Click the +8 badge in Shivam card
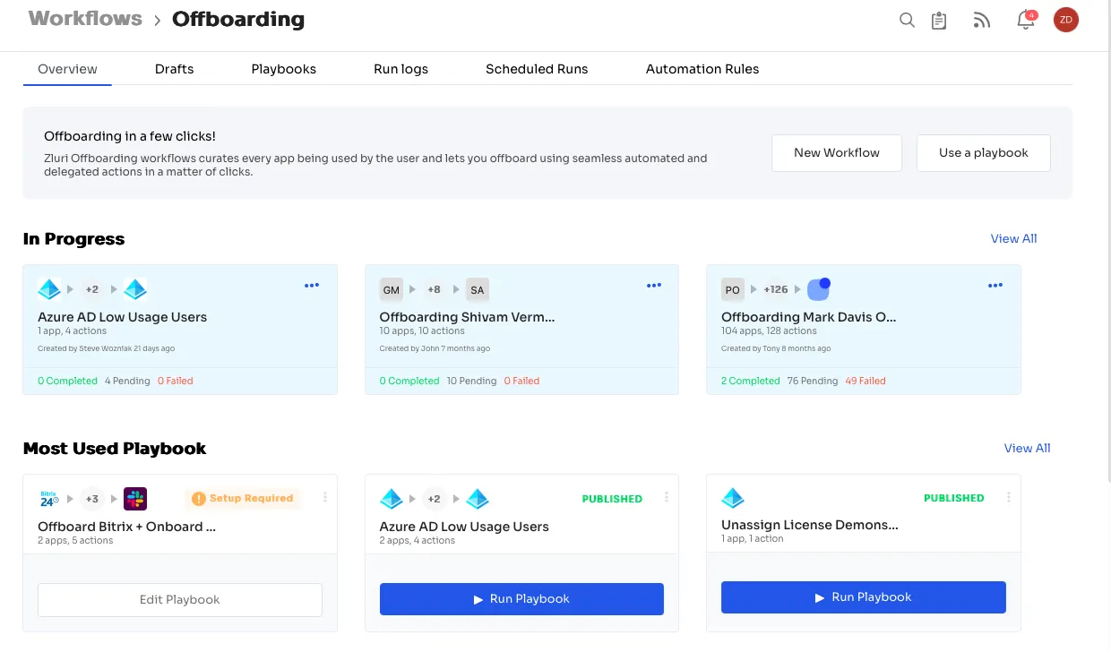Screen dimensions: 1111x652 tap(434, 289)
